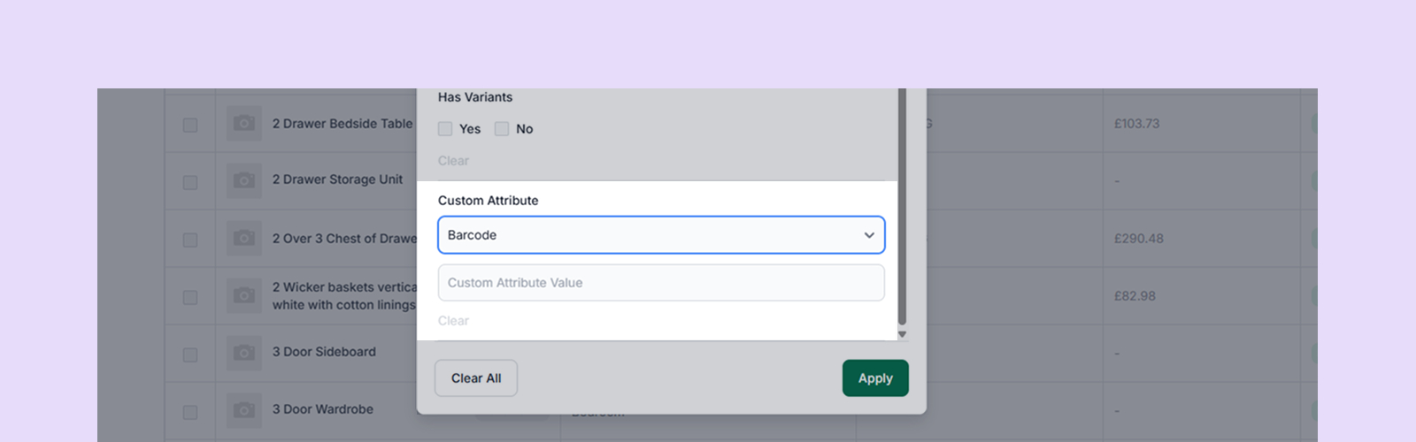Click the Custom Attribute Value text field

click(x=661, y=283)
